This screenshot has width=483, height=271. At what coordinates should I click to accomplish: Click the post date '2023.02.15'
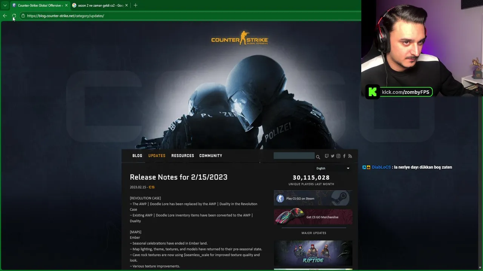[138, 187]
